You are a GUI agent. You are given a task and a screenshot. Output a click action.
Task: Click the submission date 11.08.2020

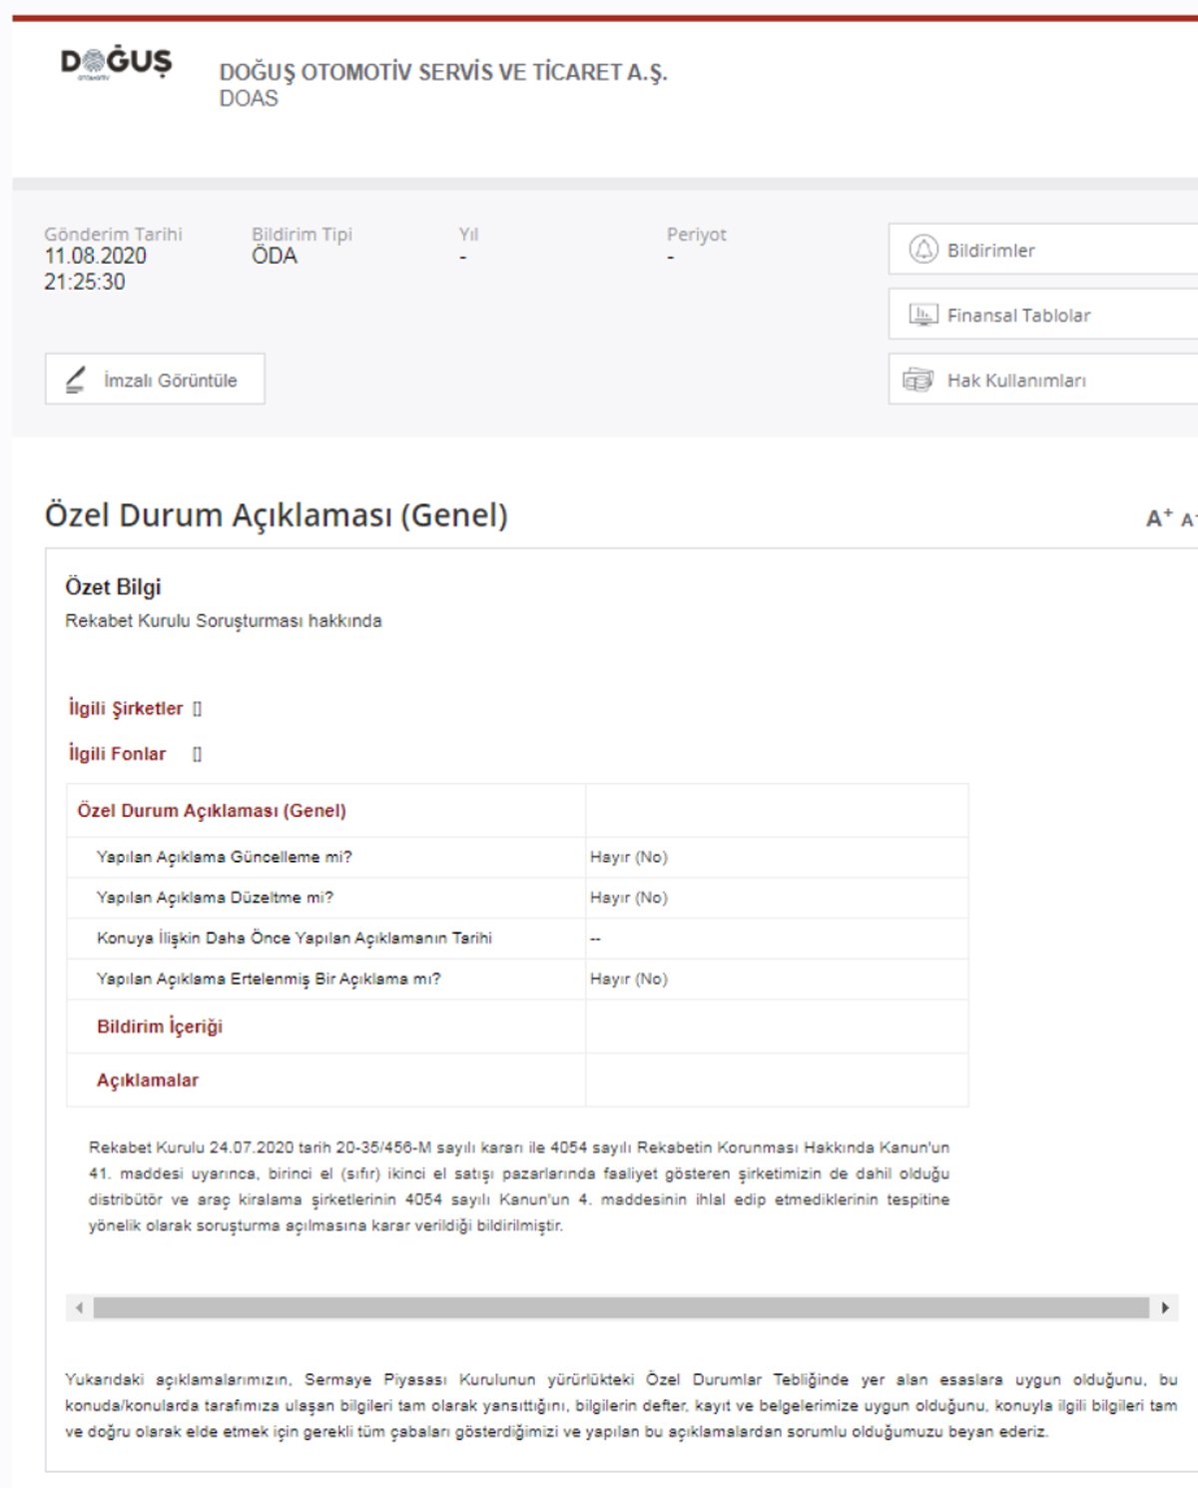point(95,257)
